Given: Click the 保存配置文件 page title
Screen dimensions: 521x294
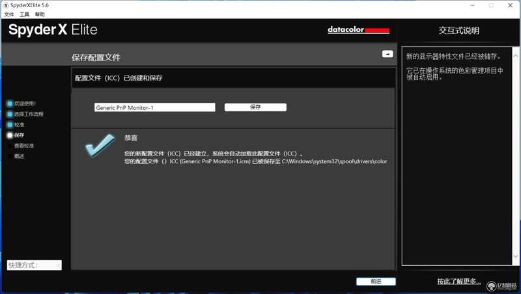Looking at the screenshot, I should pos(96,57).
